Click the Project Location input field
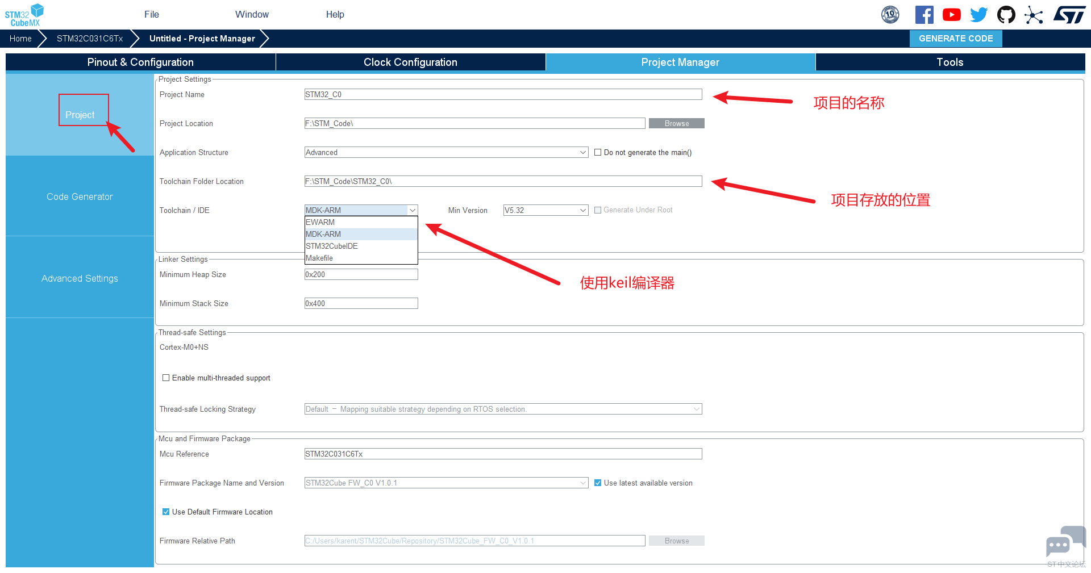This screenshot has height=573, width=1091. coord(474,123)
